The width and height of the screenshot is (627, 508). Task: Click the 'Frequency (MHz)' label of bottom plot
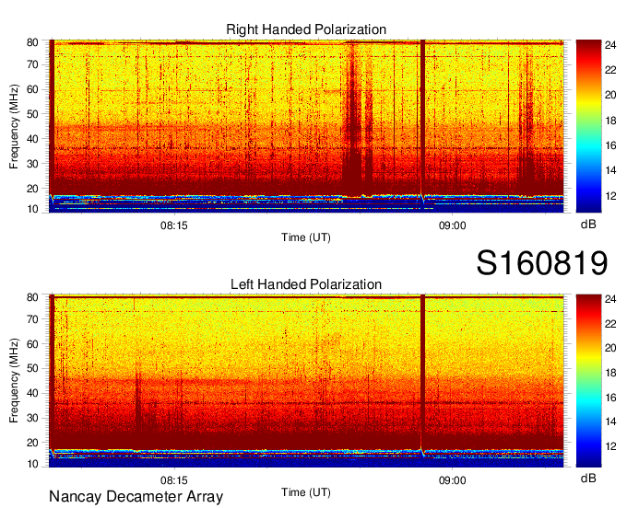[14, 381]
